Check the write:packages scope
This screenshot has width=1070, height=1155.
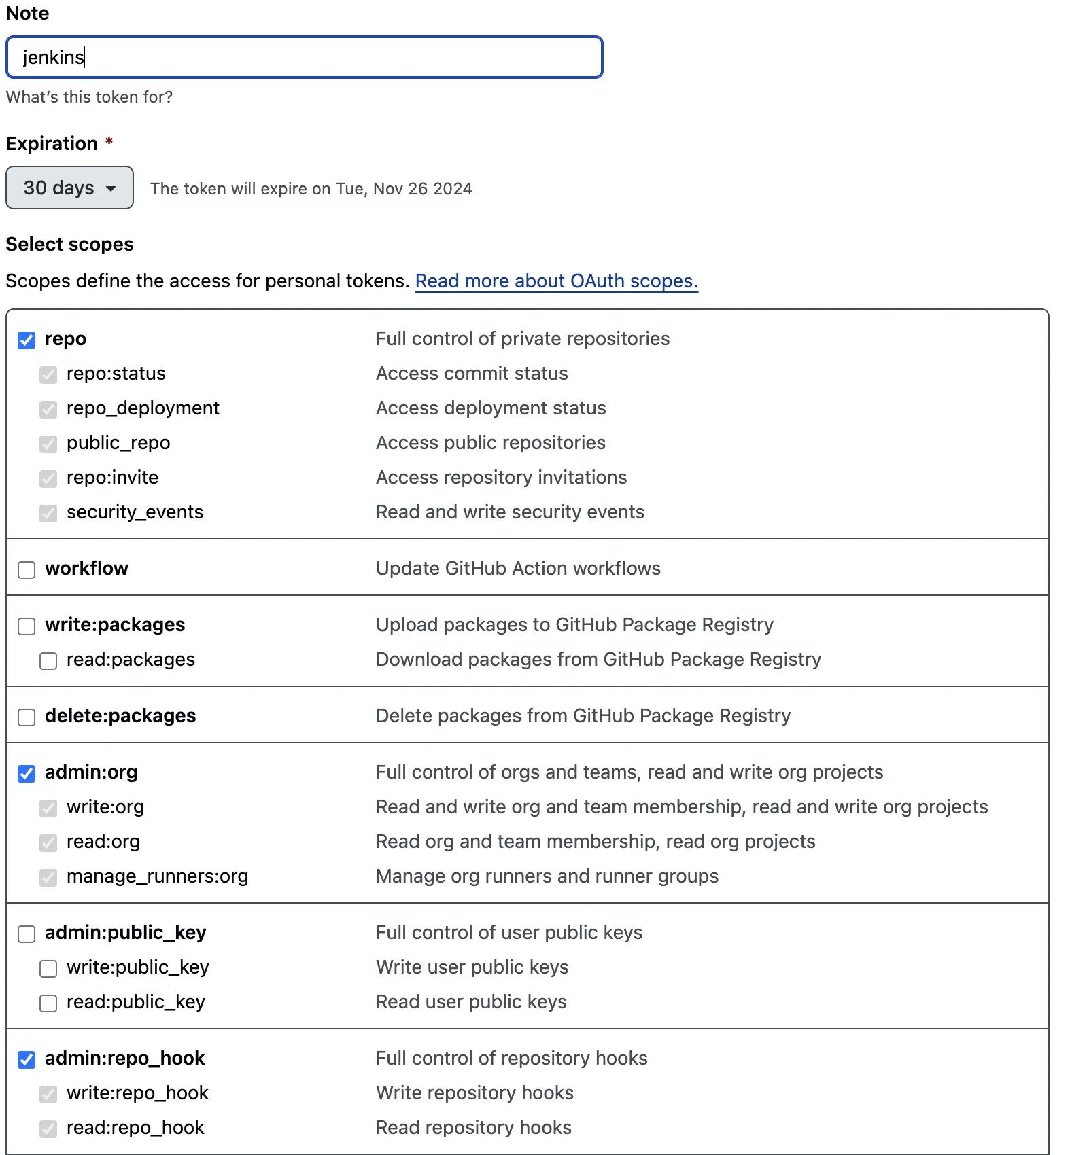pyautogui.click(x=26, y=626)
